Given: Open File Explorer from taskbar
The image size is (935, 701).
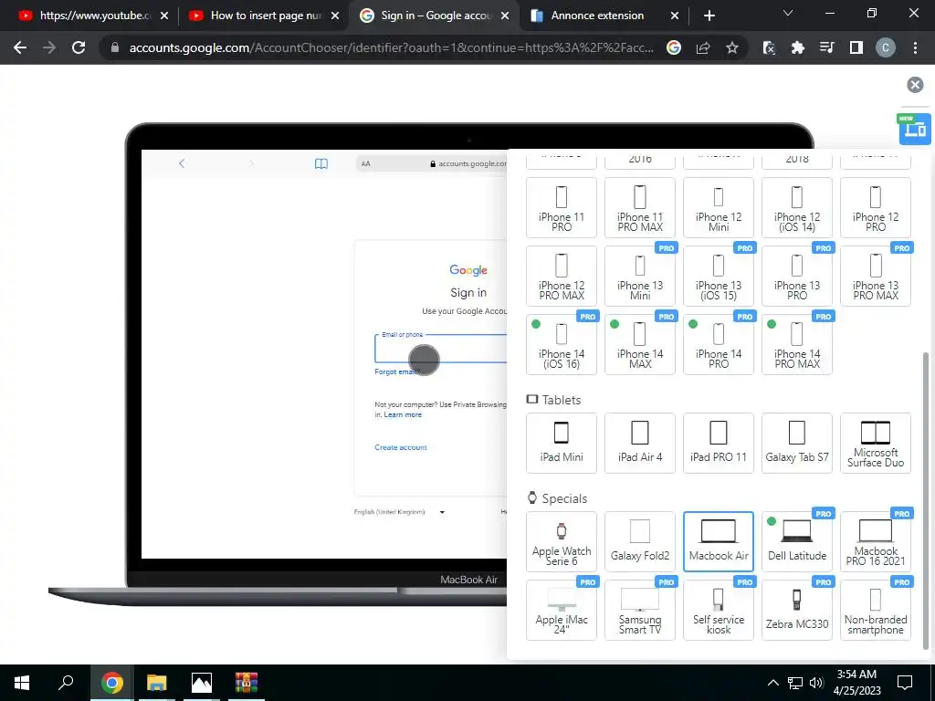Looking at the screenshot, I should coord(157,683).
